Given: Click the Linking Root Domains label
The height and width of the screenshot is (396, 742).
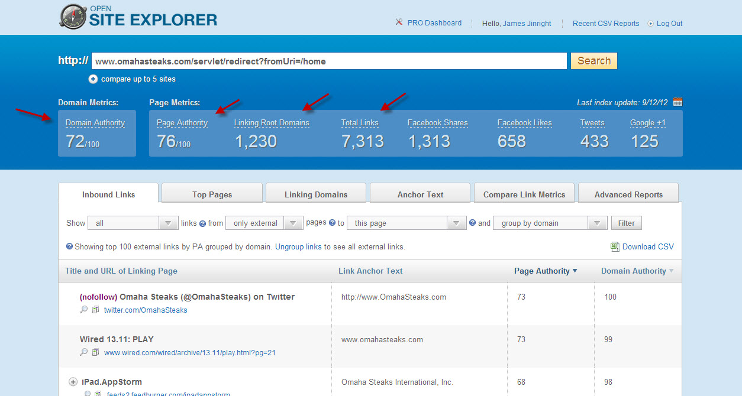Looking at the screenshot, I should pyautogui.click(x=272, y=123).
